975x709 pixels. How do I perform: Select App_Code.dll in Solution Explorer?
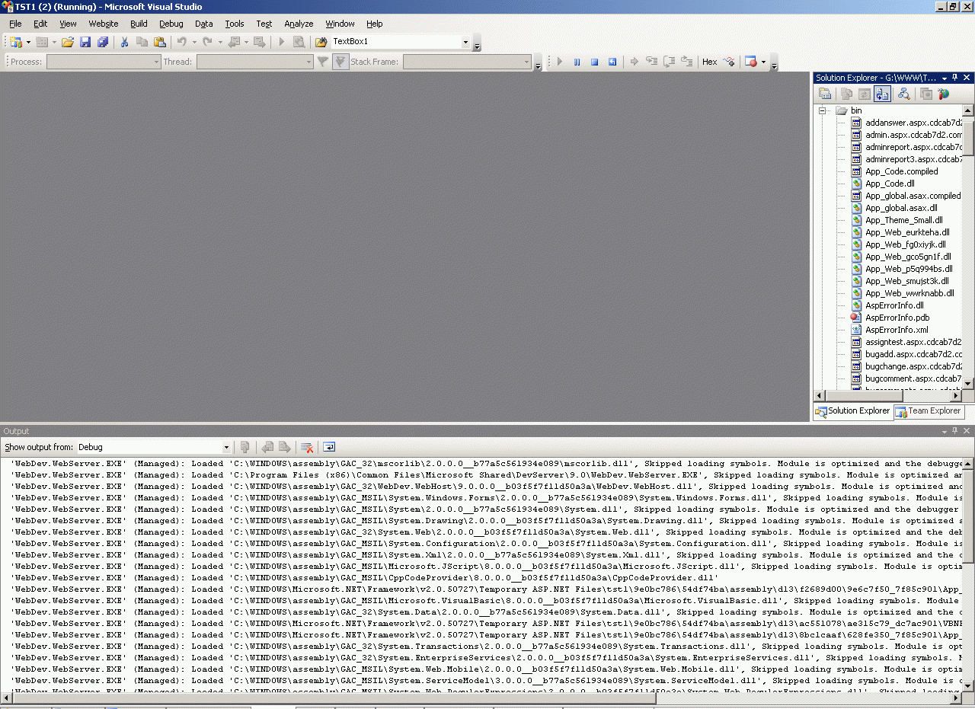[890, 184]
